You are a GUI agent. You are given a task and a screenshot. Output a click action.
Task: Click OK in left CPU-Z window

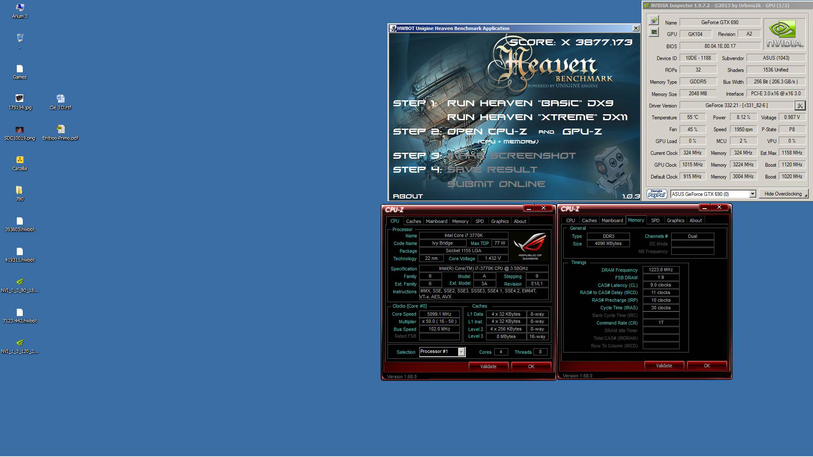[x=531, y=366]
